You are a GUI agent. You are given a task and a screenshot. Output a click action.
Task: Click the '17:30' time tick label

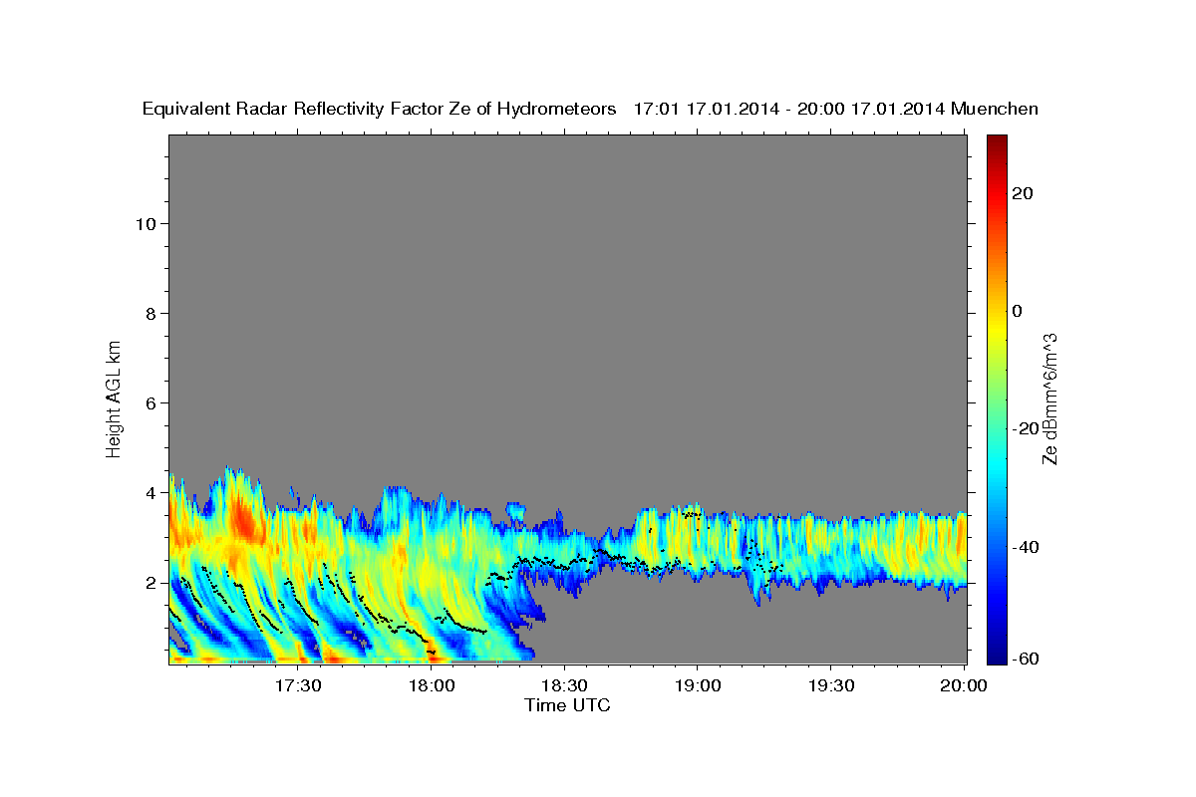(x=298, y=686)
